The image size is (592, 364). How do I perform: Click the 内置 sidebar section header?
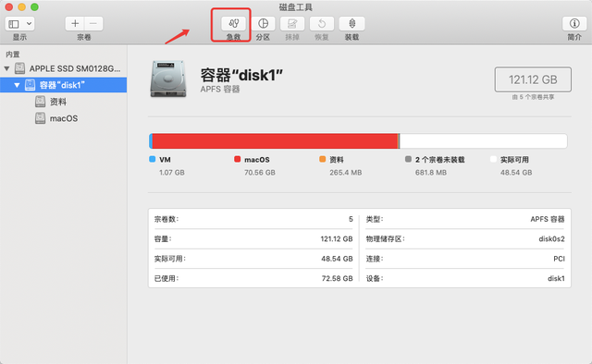pyautogui.click(x=13, y=55)
